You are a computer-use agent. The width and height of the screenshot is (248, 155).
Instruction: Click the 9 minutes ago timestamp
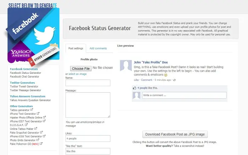pyautogui.click(x=163, y=80)
